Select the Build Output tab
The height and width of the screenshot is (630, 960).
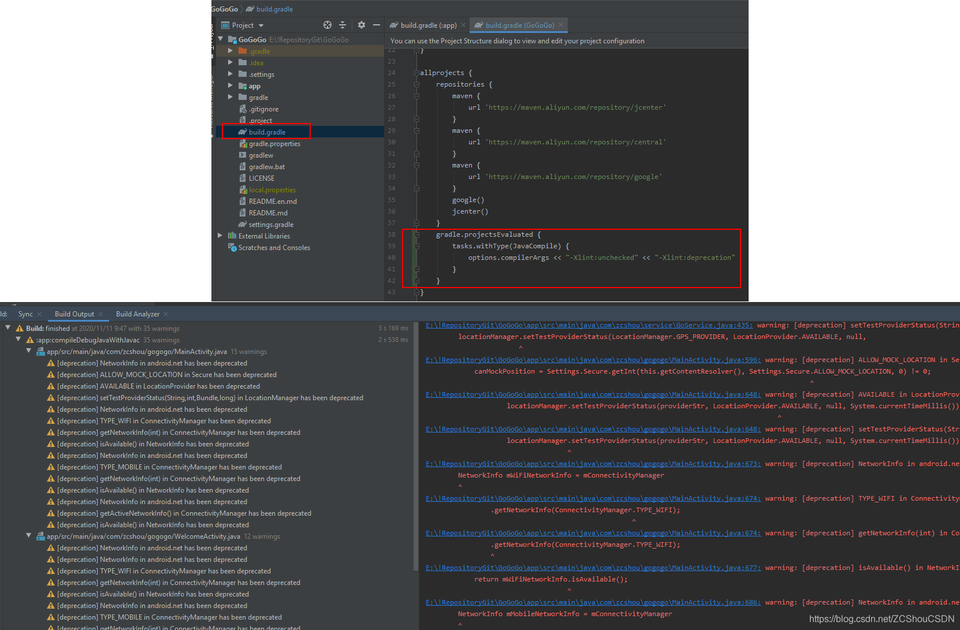pos(74,314)
